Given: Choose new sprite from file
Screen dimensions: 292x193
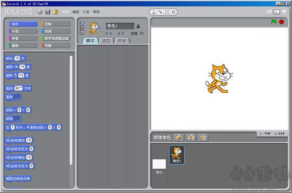Looking at the screenshot, I should point(191,137).
